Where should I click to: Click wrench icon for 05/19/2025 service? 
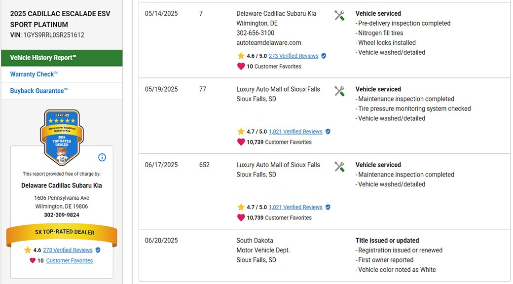coord(339,91)
